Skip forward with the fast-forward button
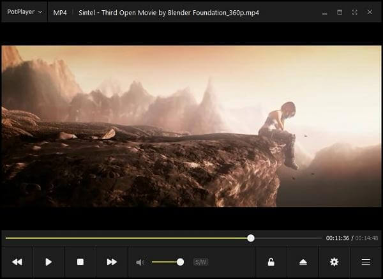 tap(112, 262)
